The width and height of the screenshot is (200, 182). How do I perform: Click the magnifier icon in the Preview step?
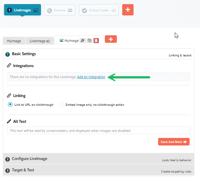[49, 10]
